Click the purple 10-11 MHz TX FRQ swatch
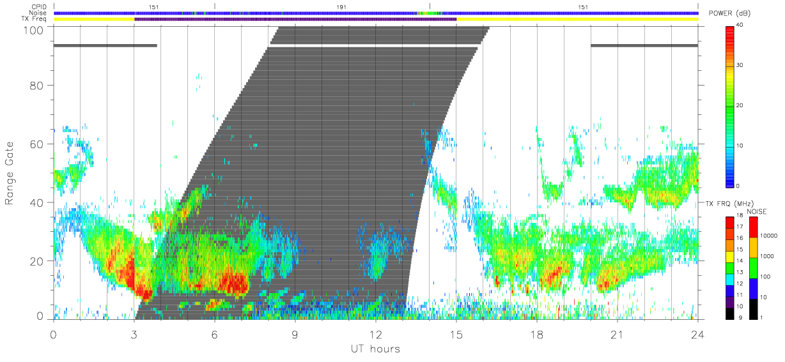 [730, 301]
